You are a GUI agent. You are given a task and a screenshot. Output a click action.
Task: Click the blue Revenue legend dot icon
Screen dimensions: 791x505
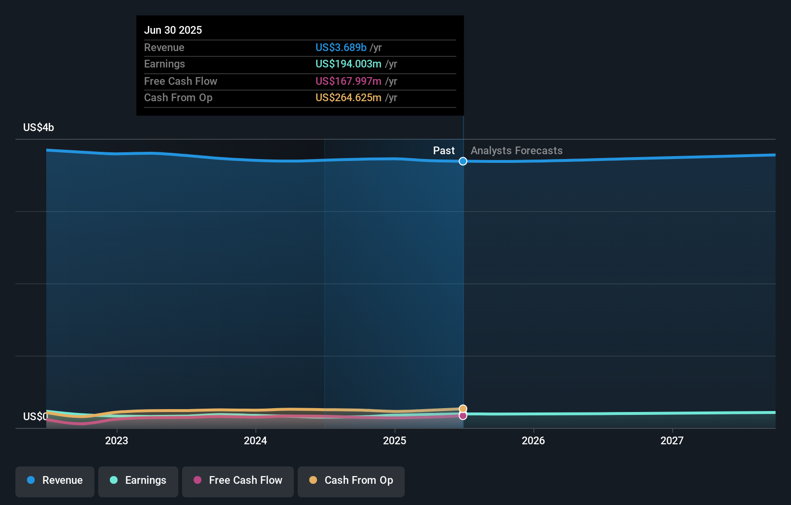[31, 480]
